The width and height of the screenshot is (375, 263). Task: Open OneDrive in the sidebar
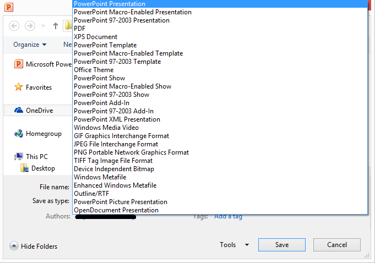click(39, 111)
